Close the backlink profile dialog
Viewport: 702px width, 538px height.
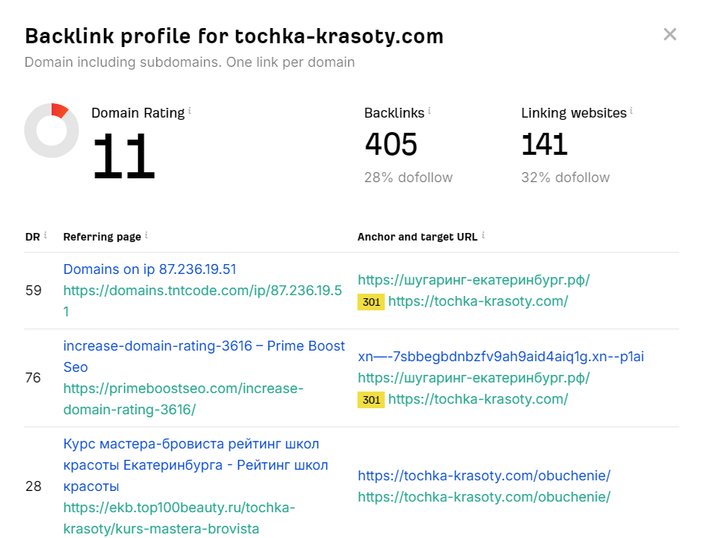coord(669,34)
